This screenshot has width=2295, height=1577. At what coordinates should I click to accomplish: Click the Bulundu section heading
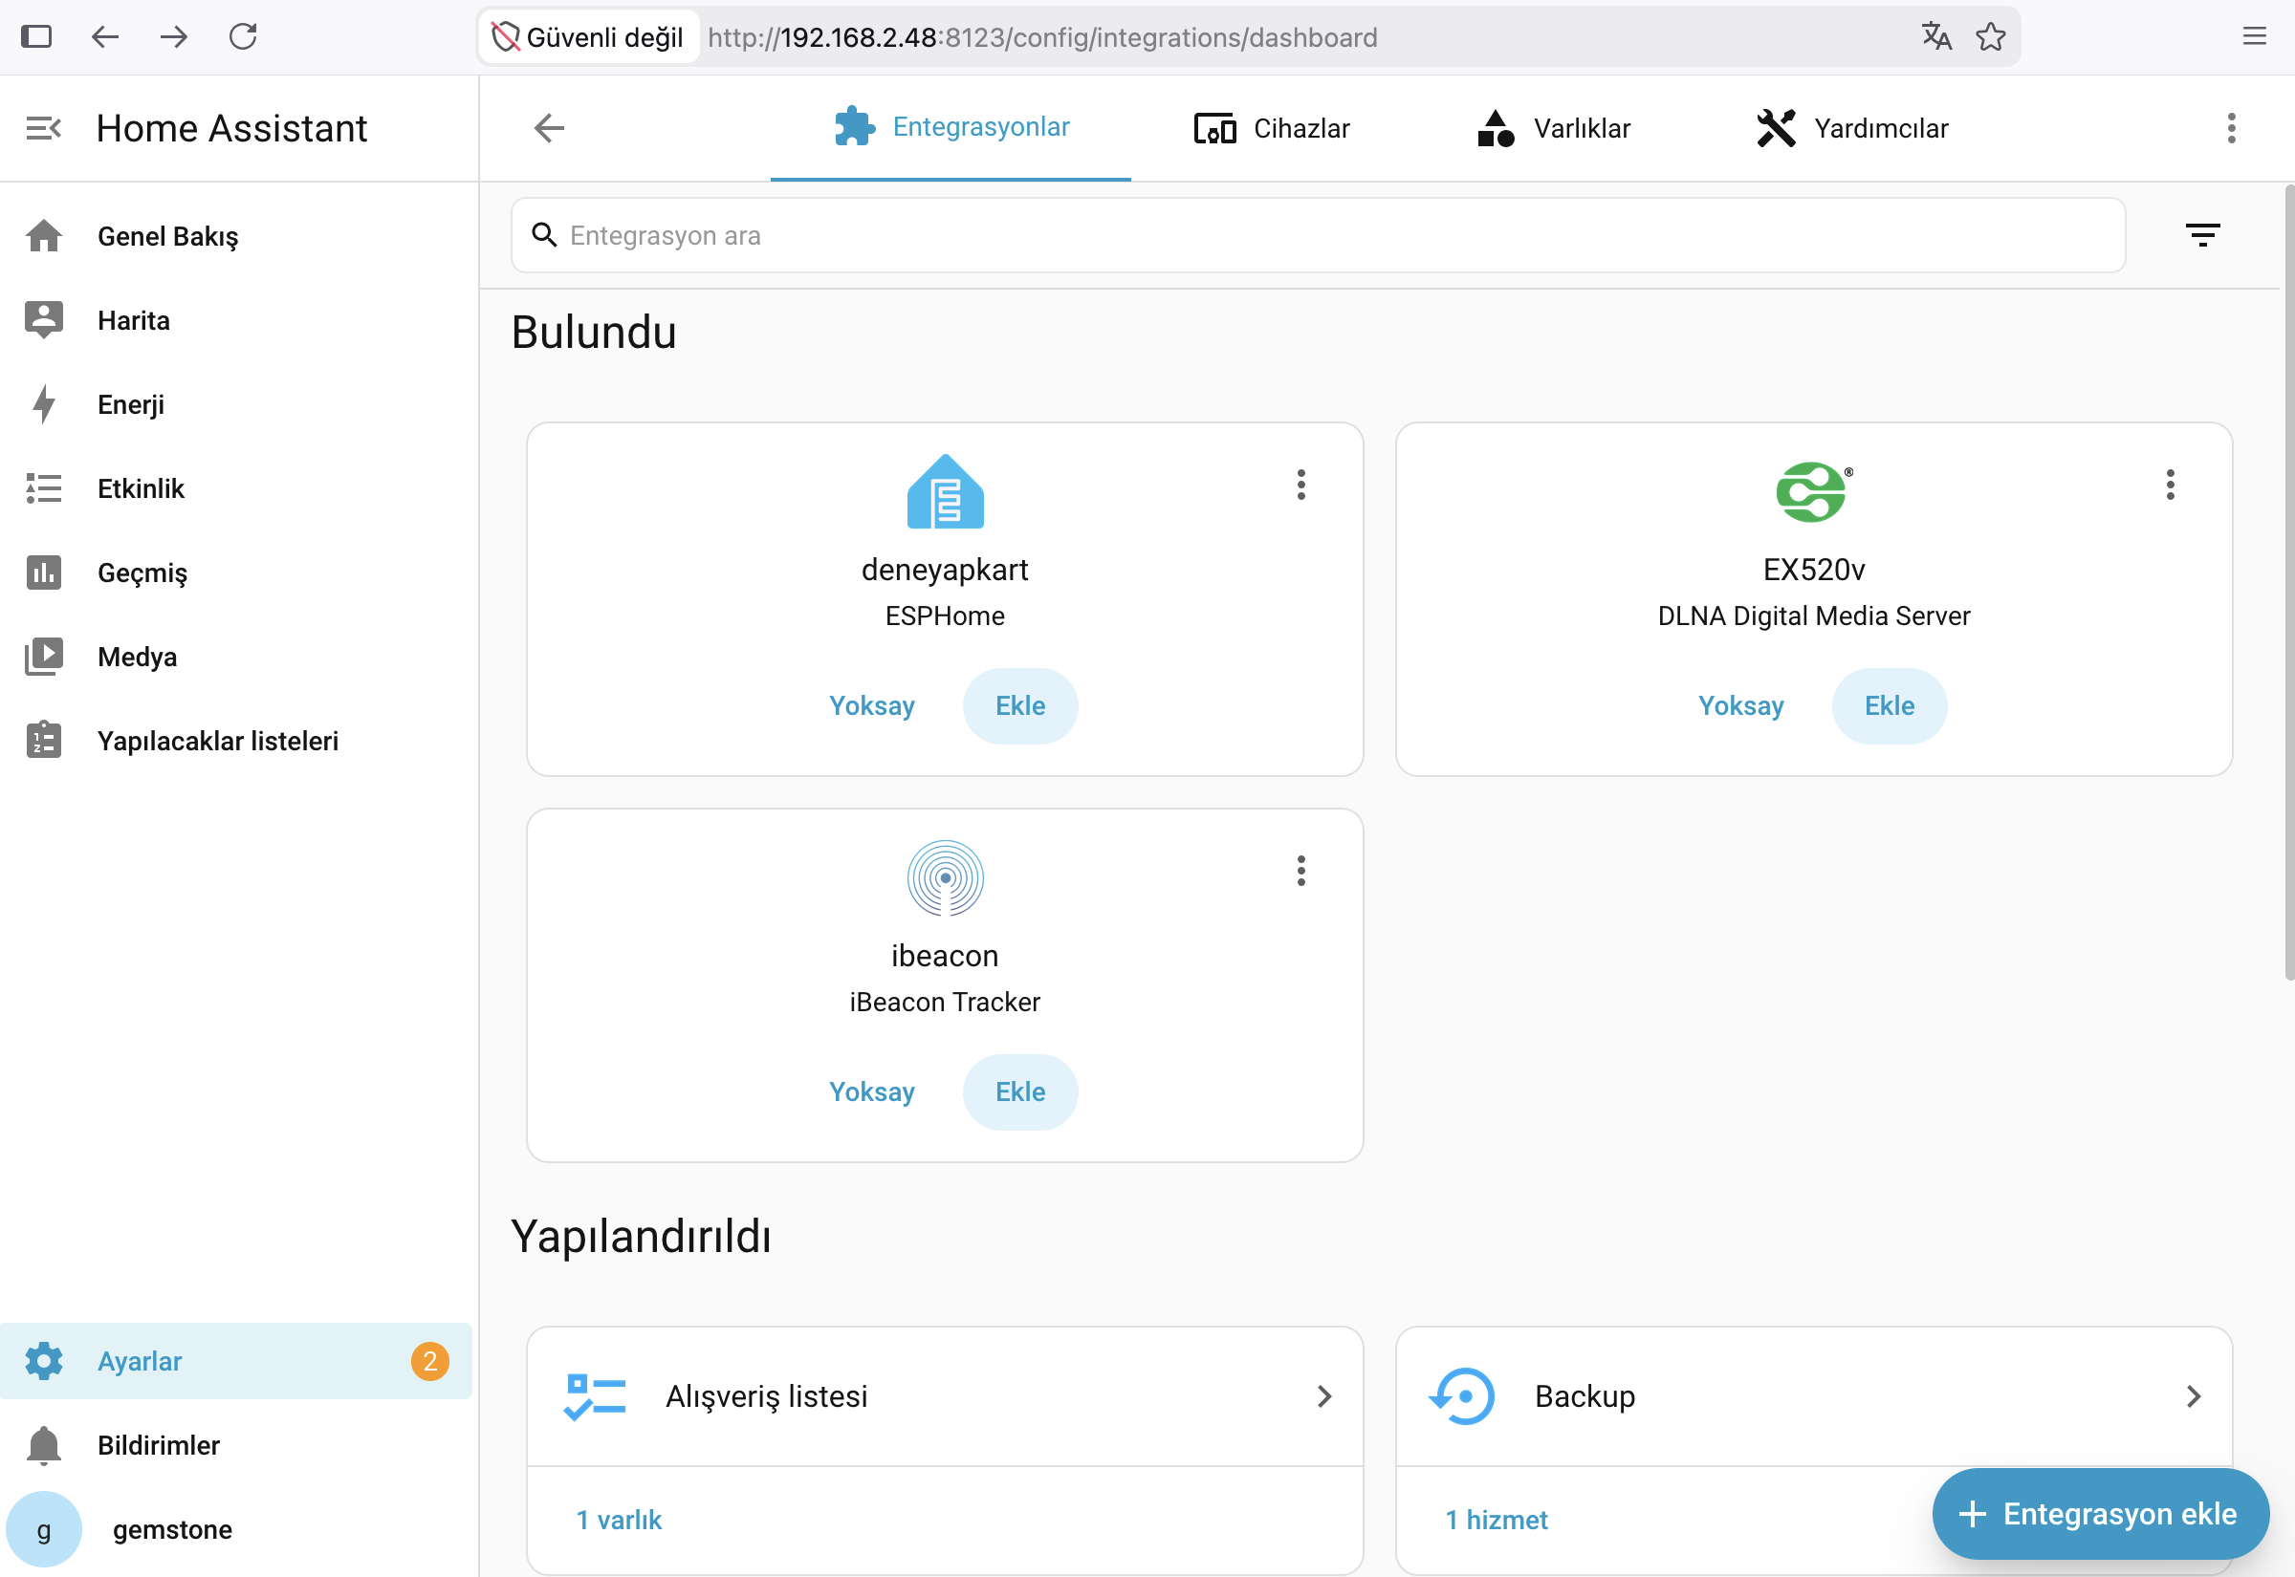coord(594,332)
